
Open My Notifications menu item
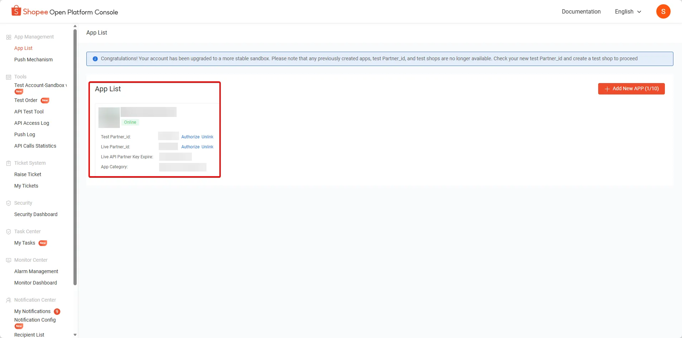32,312
